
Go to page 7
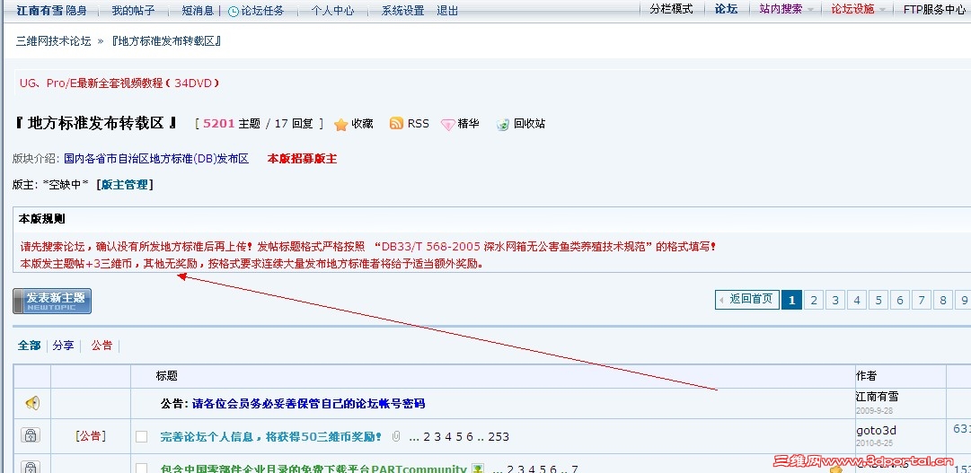click(922, 301)
